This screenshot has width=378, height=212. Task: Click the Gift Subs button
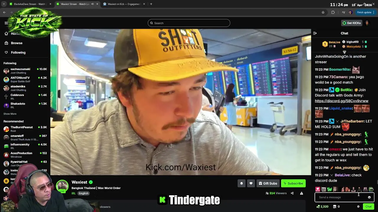pyautogui.click(x=268, y=183)
